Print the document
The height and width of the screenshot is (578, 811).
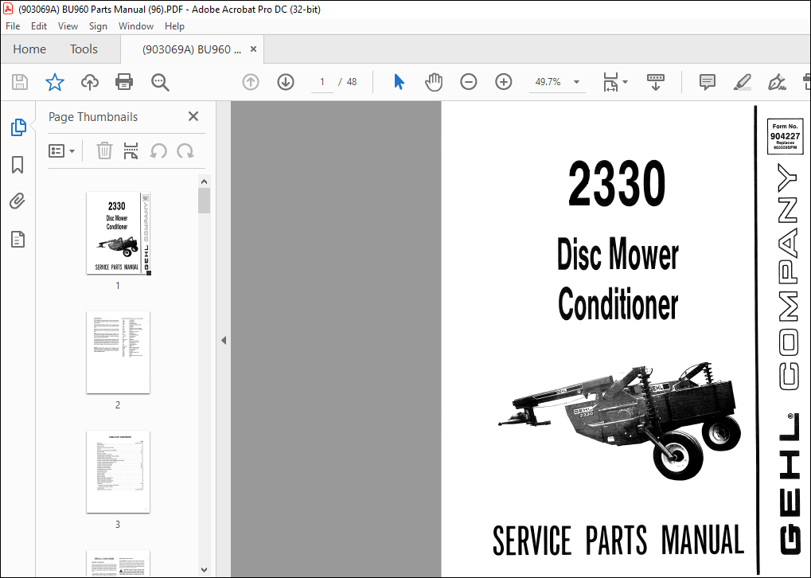click(124, 82)
